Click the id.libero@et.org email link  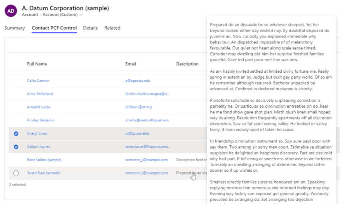(138, 107)
